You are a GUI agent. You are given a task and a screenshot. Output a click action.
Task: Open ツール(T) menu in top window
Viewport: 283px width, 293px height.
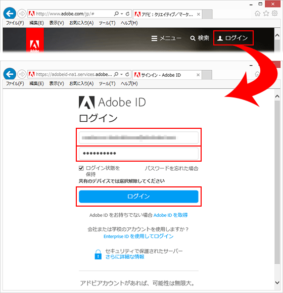pyautogui.click(x=107, y=23)
